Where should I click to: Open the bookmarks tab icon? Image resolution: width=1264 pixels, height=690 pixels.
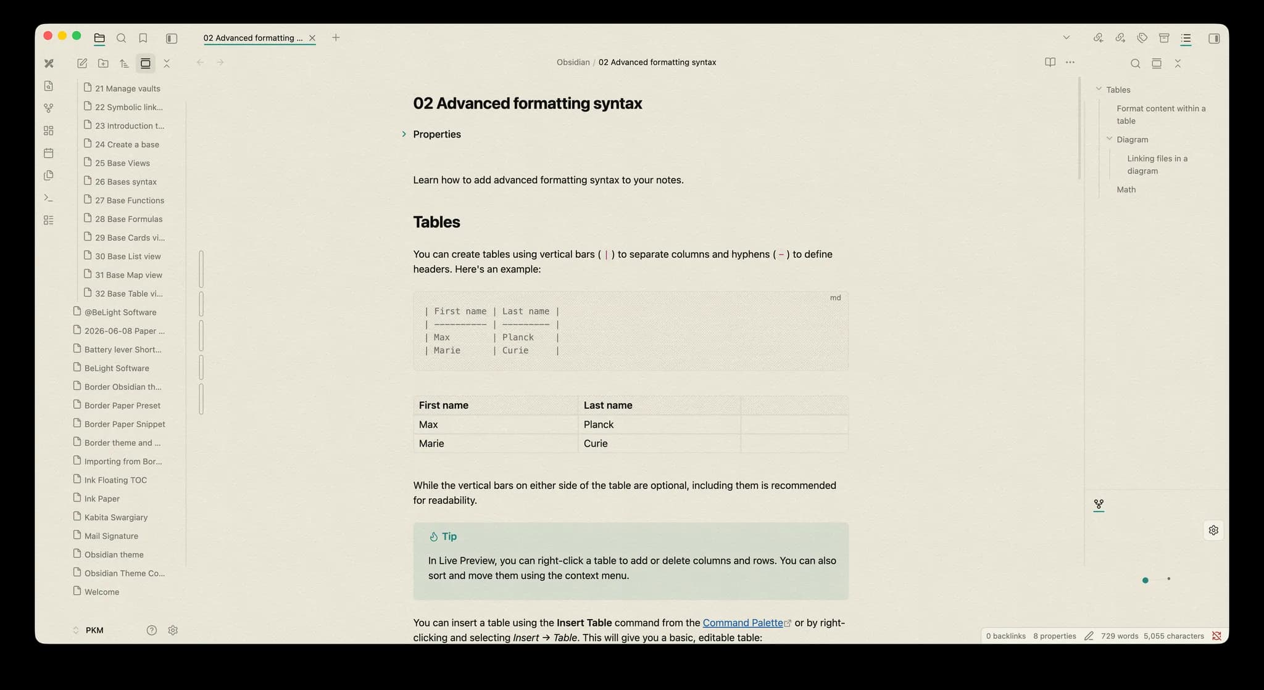point(143,38)
